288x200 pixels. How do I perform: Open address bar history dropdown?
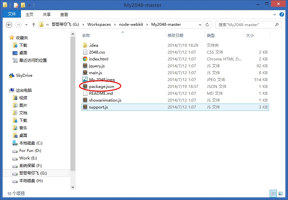click(x=200, y=25)
